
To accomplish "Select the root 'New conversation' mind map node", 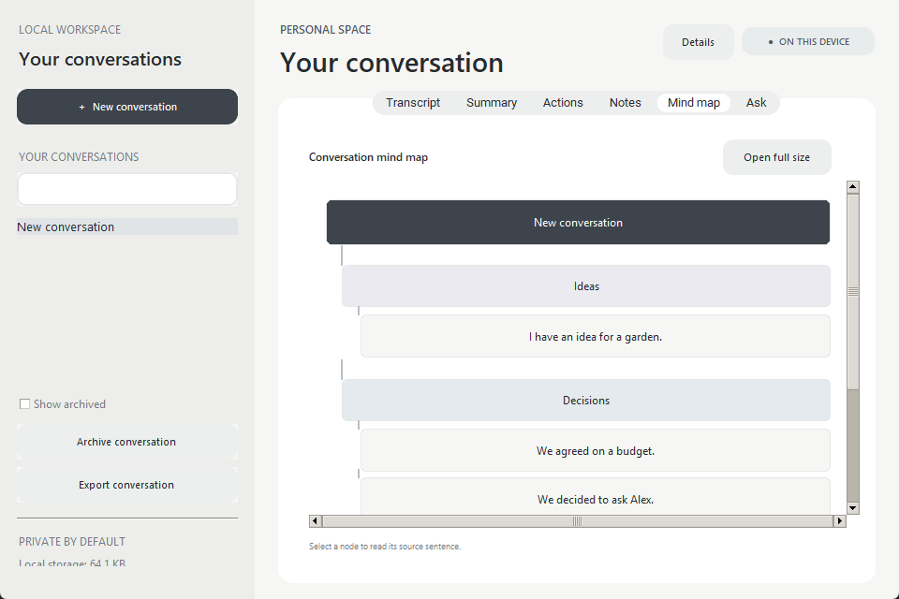I will pyautogui.click(x=578, y=223).
